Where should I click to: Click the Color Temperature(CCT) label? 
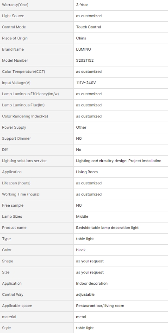coord(24,72)
